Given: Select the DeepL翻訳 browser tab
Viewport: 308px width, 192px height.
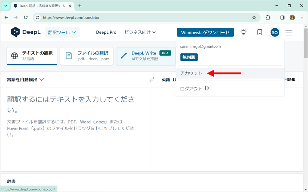Looking at the screenshot, I should click(x=43, y=6).
